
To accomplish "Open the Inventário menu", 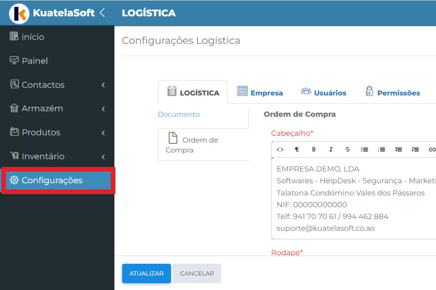I will [x=57, y=156].
